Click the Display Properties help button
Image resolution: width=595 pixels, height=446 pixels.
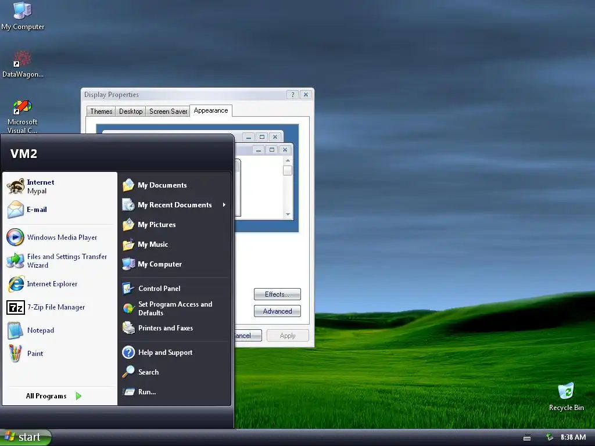pos(293,95)
